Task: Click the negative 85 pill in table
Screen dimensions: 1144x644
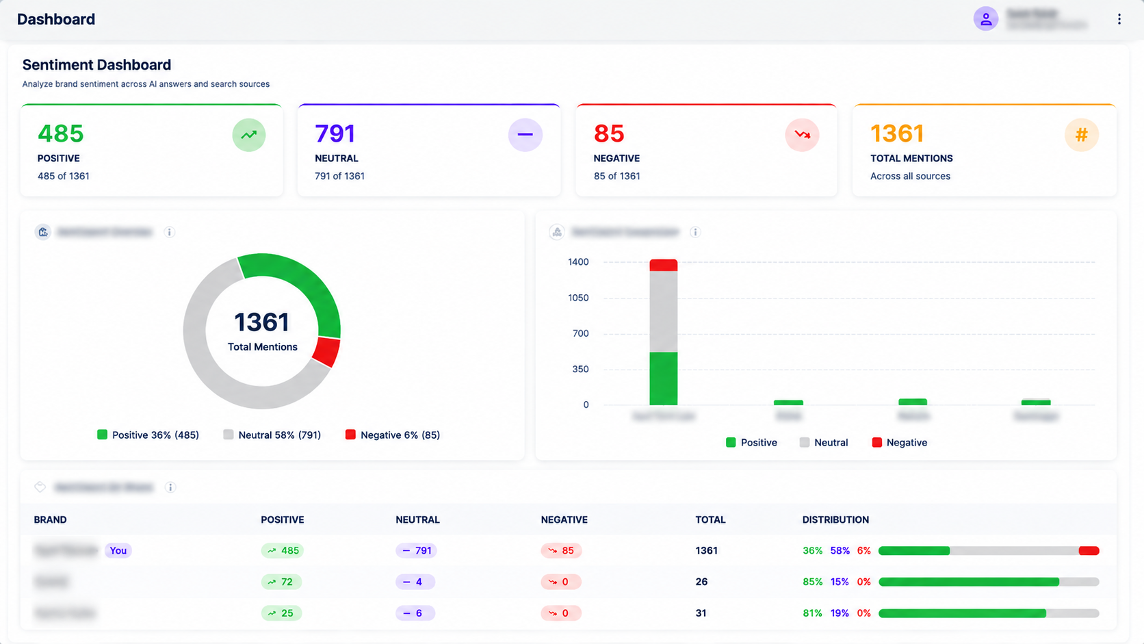Action: point(561,550)
